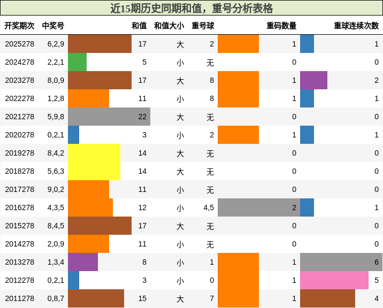Image resolution: width=383 pixels, height=308 pixels.
Task: Click winning number 5,9,8
Action: point(56,117)
